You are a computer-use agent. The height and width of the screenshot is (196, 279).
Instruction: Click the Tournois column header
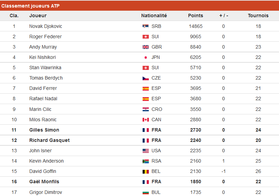point(258,16)
